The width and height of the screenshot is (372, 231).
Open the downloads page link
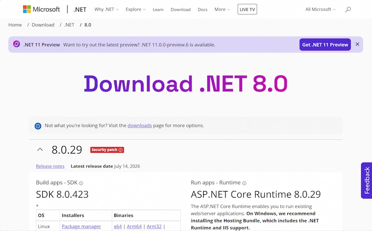(139, 125)
